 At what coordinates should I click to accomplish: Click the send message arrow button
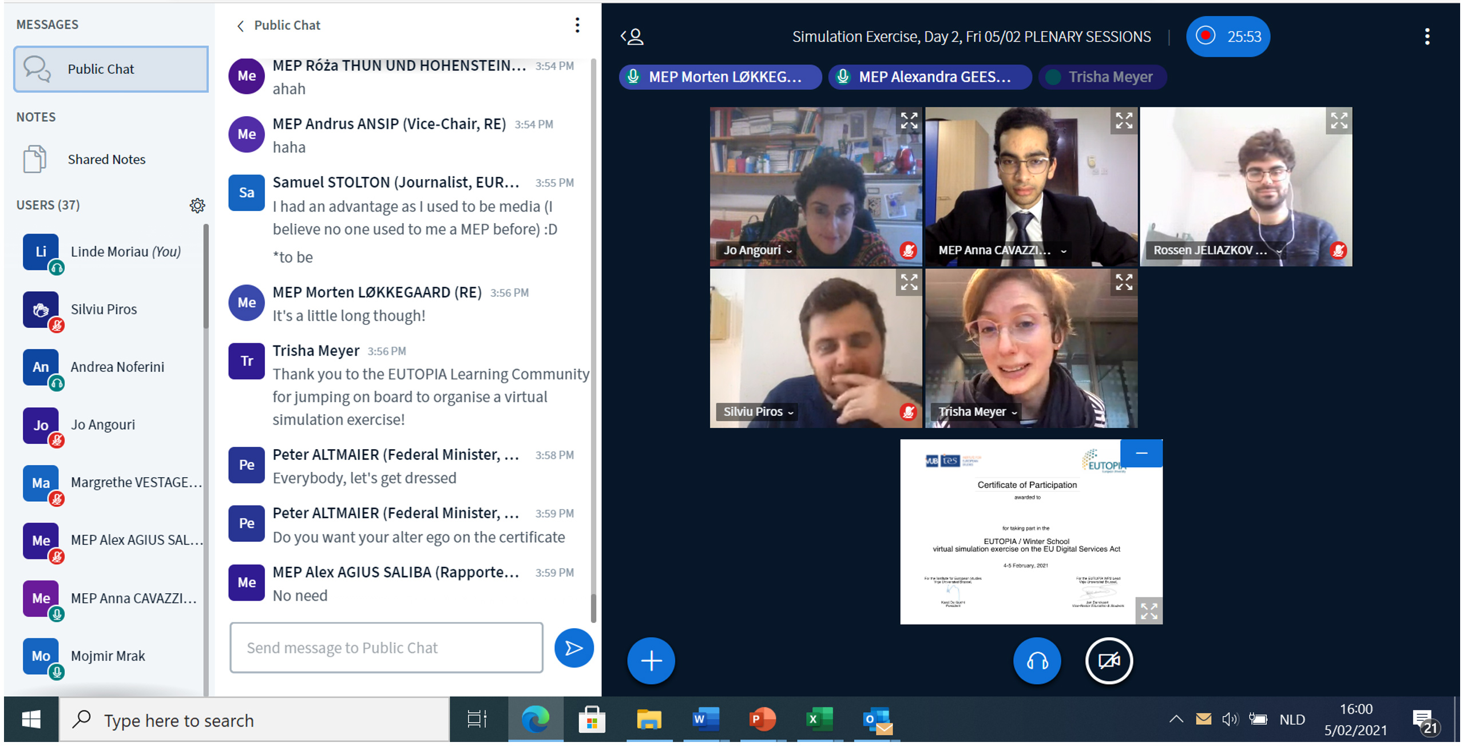[573, 648]
